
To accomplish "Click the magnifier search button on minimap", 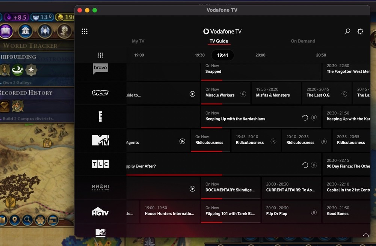I will click(x=27, y=220).
